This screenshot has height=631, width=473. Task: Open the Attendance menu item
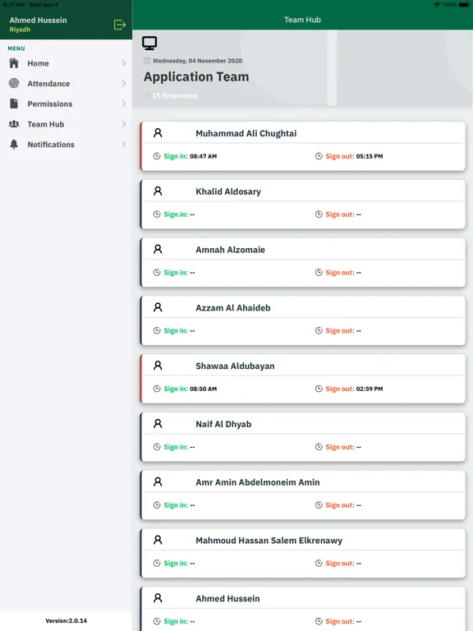[x=66, y=83]
